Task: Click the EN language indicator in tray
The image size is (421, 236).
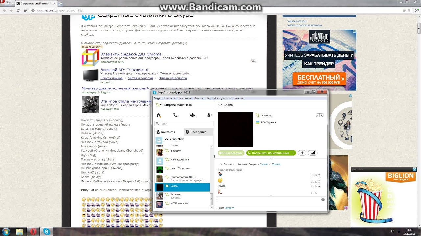Action: point(393,231)
